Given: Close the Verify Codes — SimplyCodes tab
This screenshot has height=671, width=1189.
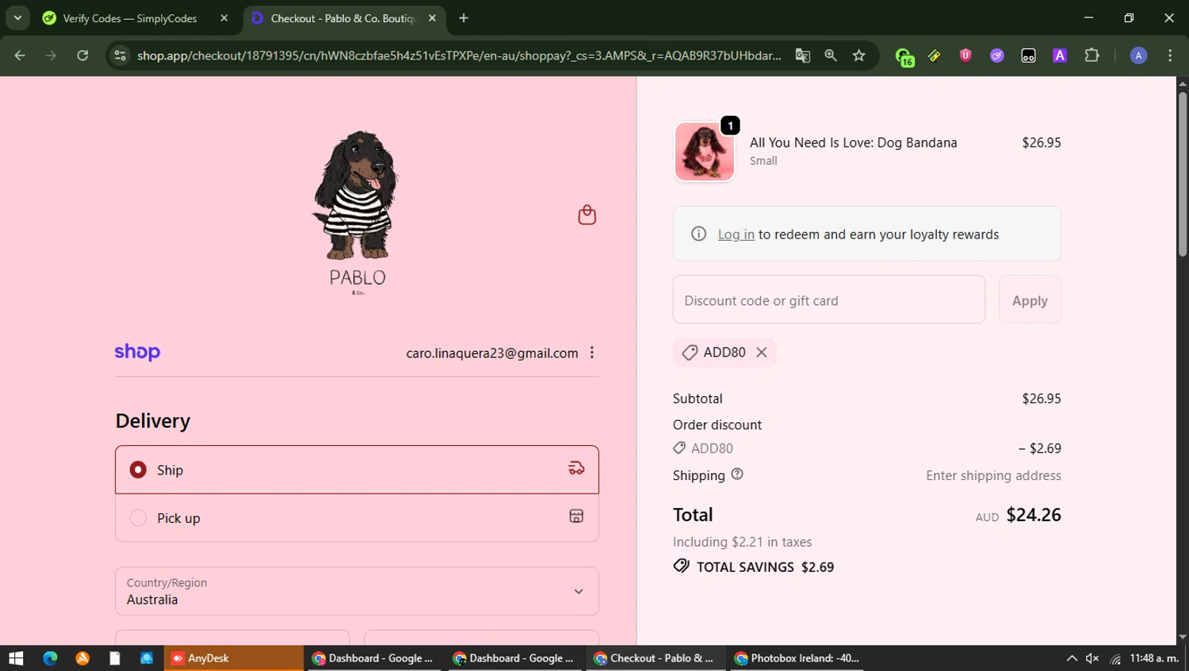Looking at the screenshot, I should click(x=224, y=18).
